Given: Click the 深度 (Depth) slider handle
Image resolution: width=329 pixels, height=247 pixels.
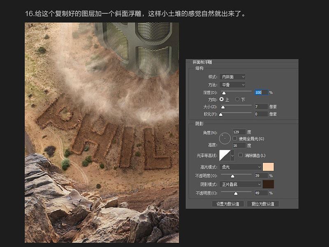Looking at the screenshot, I should (x=224, y=92).
